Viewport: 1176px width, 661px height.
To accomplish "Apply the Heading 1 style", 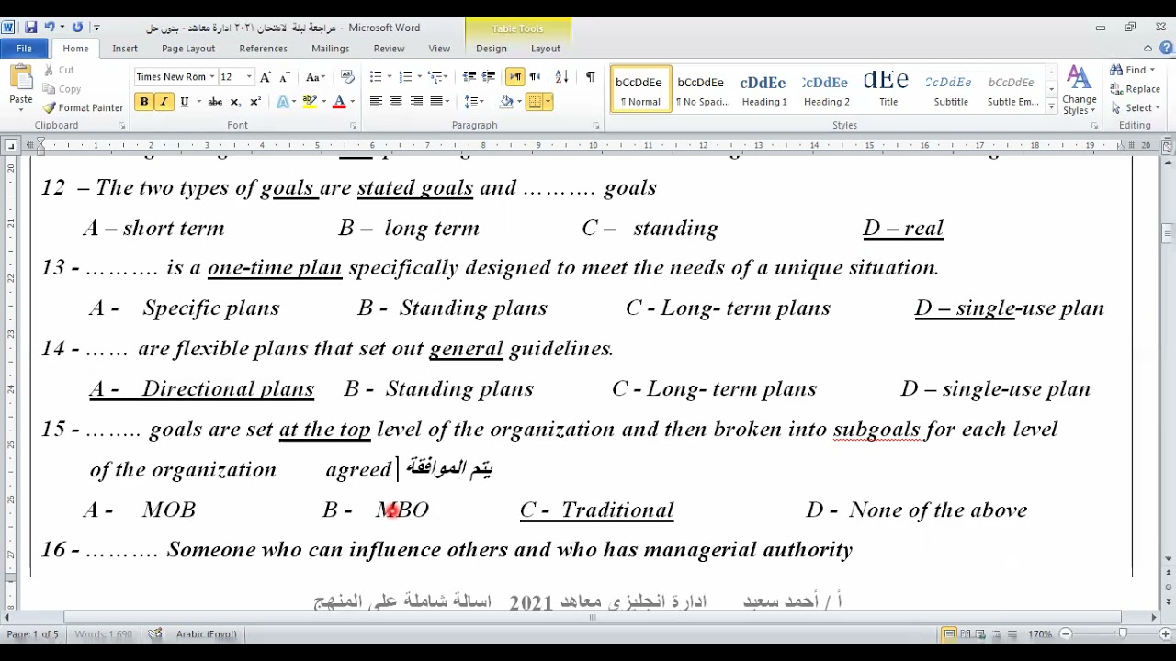I will click(763, 89).
